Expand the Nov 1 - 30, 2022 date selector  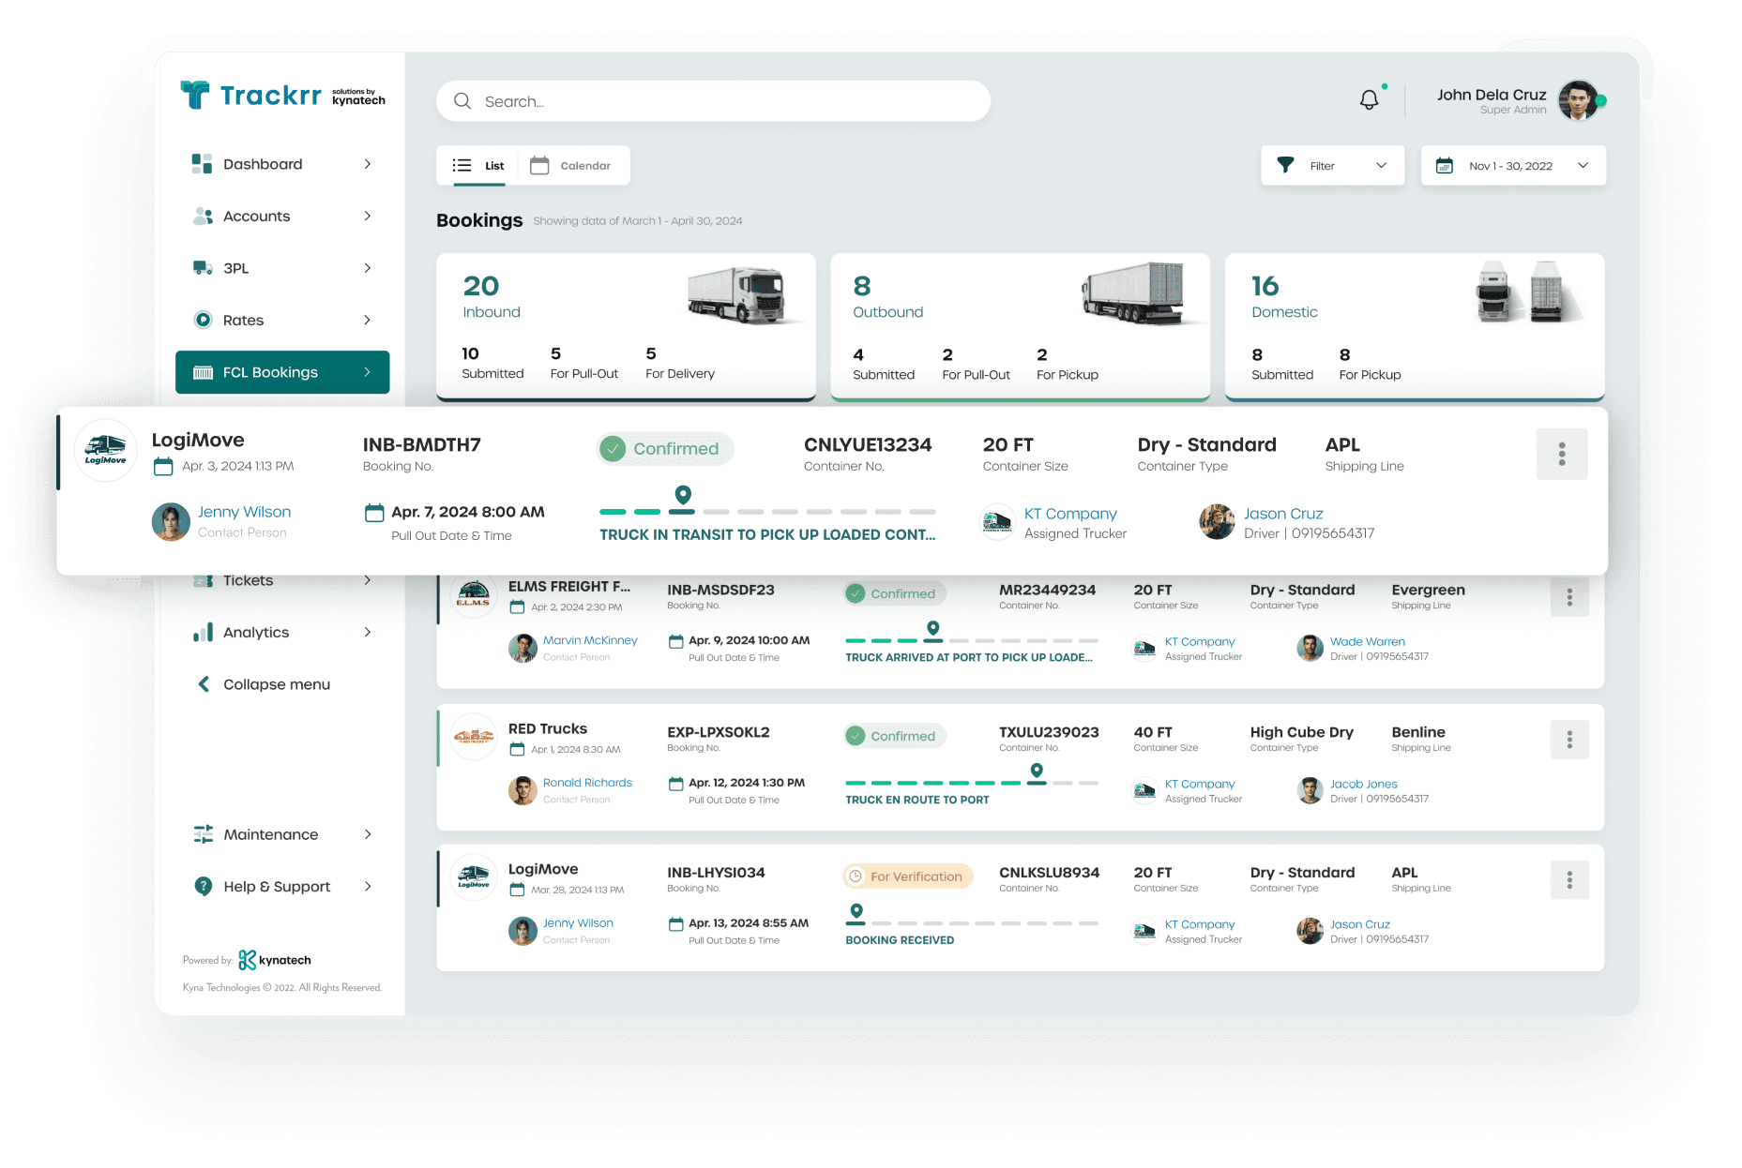pos(1511,165)
